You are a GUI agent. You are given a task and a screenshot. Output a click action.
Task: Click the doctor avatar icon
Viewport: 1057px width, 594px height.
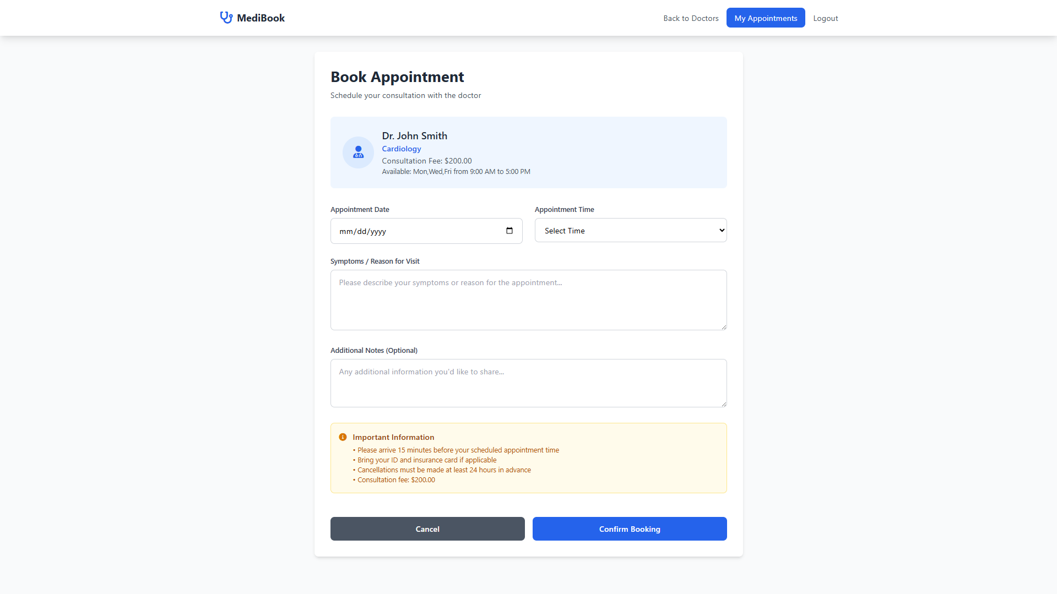pyautogui.click(x=358, y=152)
